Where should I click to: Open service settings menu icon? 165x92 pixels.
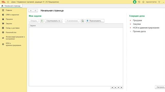[x=159, y=2]
